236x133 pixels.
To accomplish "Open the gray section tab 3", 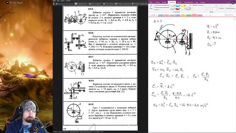I will (172, 16).
